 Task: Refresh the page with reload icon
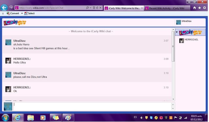click(x=97, y=8)
